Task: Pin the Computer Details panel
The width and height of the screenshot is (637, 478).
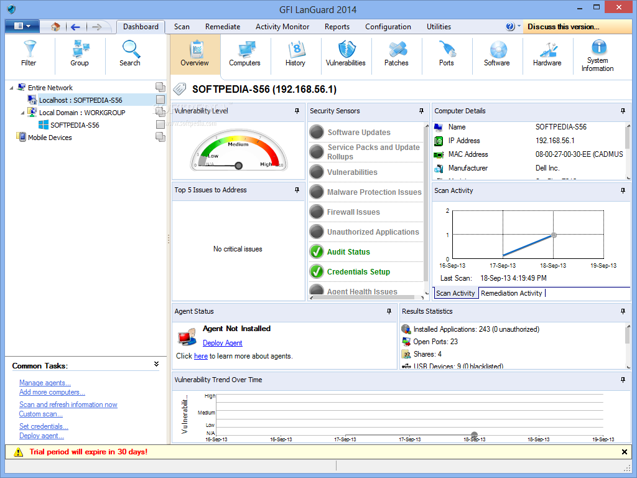Action: [x=623, y=111]
